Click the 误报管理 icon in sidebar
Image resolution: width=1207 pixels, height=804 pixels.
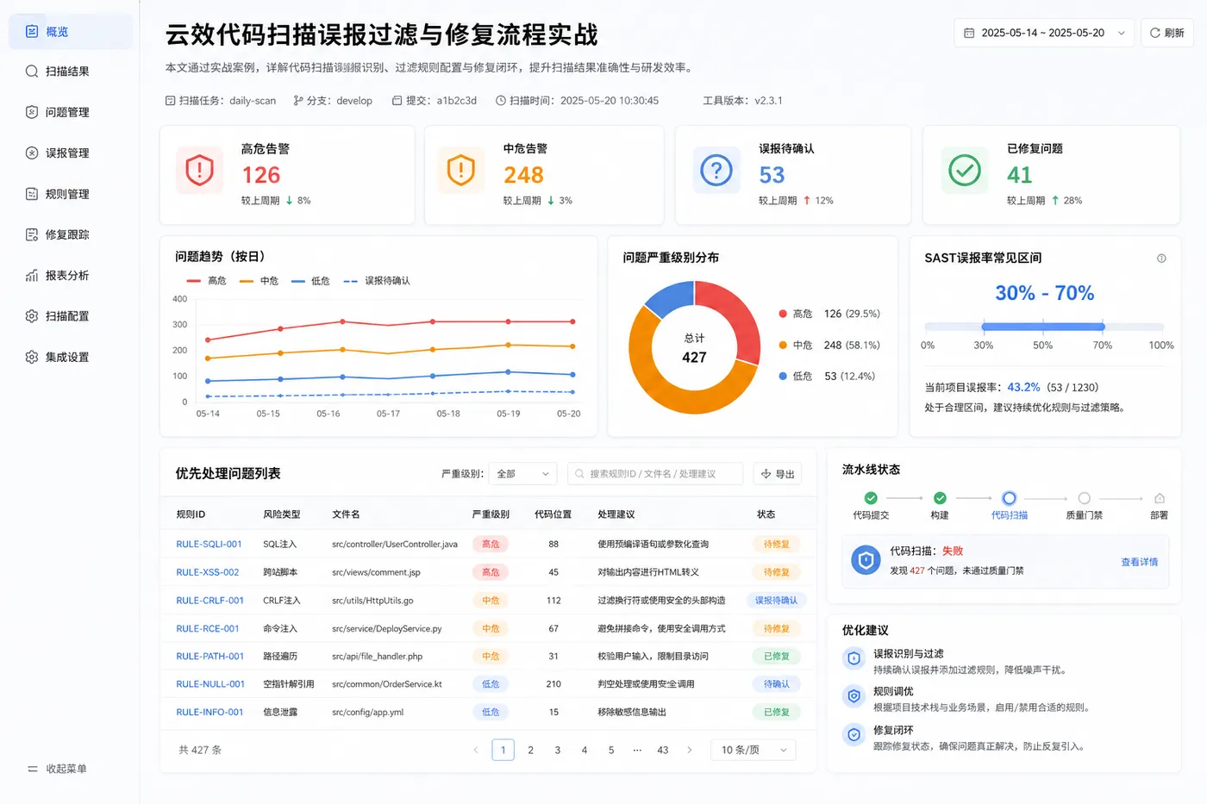32,153
